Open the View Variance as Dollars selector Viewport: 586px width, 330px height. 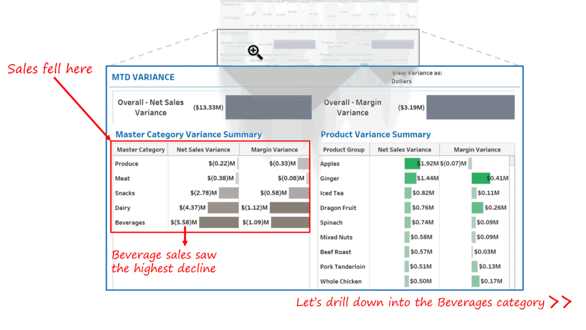(417, 77)
